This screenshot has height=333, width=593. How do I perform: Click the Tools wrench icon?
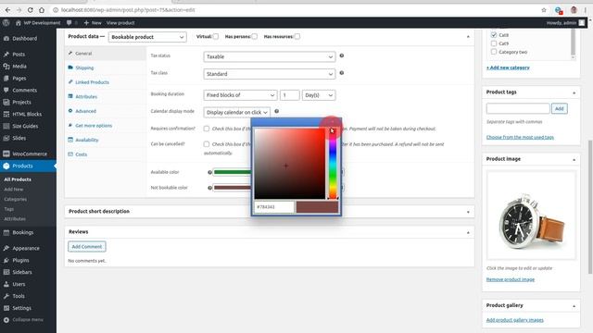tap(6, 296)
